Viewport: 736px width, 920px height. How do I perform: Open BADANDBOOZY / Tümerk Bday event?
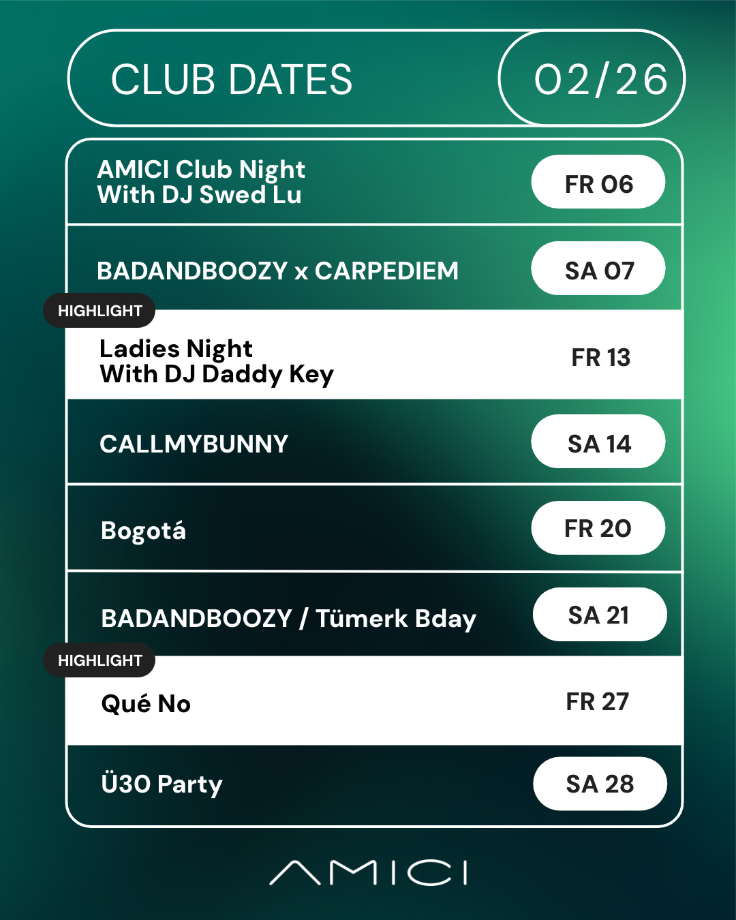(288, 618)
